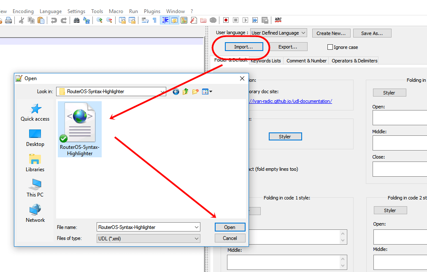Open Folder as Workspace icon
The width and height of the screenshot is (427, 272).
203,20
